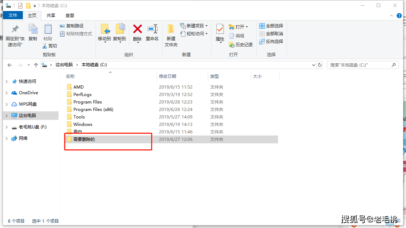The height and width of the screenshot is (228, 406).
Task: Select Paste shortcut (粘贴快捷方式)
Action: (76, 34)
